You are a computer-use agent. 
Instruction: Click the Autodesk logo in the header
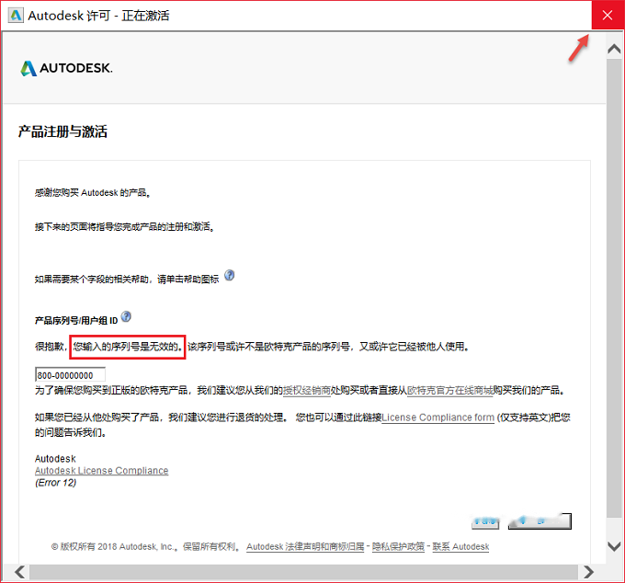66,68
